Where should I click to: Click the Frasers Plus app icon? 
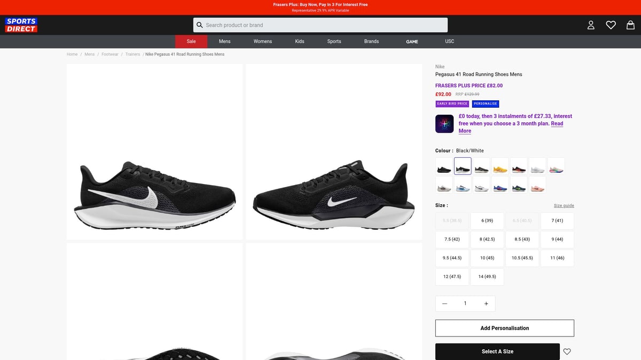pyautogui.click(x=444, y=124)
